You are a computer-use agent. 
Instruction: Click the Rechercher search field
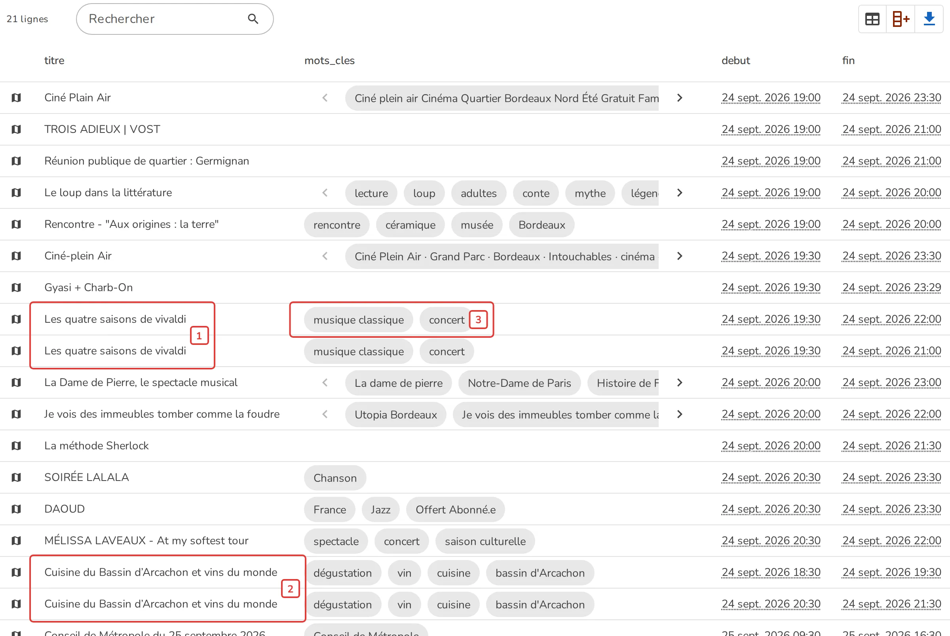click(175, 19)
